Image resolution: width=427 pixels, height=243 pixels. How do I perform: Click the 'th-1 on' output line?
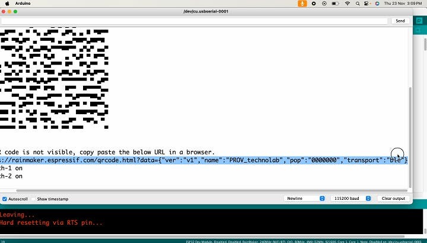(x=11, y=169)
